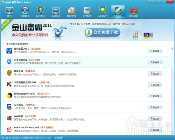Download and install 金山毒霸2011
Screen dimensions: 175x140
[155, 51]
